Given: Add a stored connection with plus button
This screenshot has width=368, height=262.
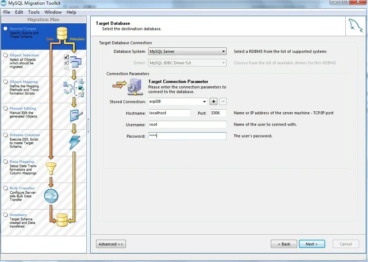Looking at the screenshot, I should pyautogui.click(x=213, y=101).
